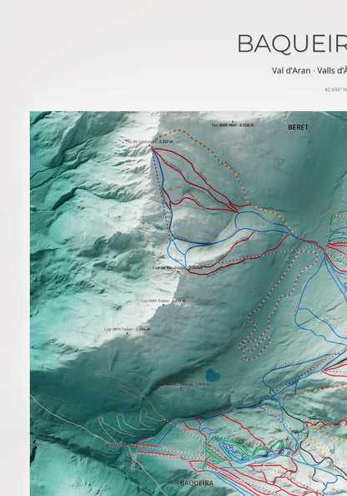Screen dimensions: 347x496
Task: Click the large dark blue lake
Action: 213,376
